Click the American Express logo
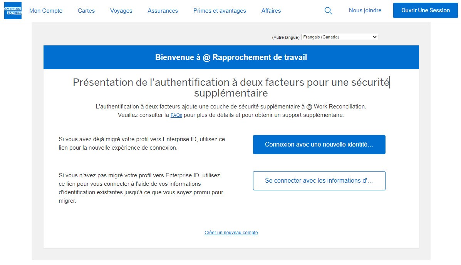Screen dimensions: 461x265 [x=13, y=10]
